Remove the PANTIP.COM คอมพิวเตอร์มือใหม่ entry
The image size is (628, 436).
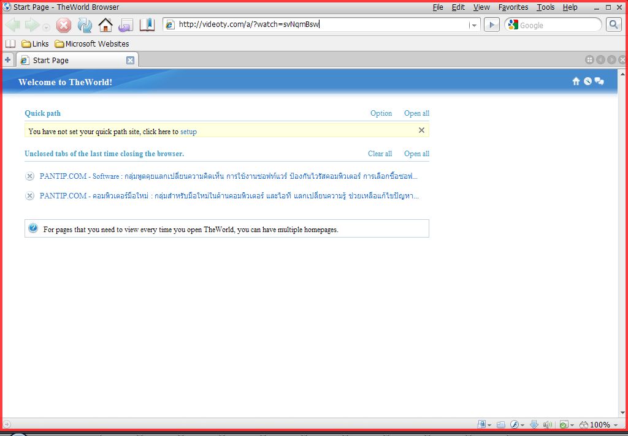(x=29, y=195)
